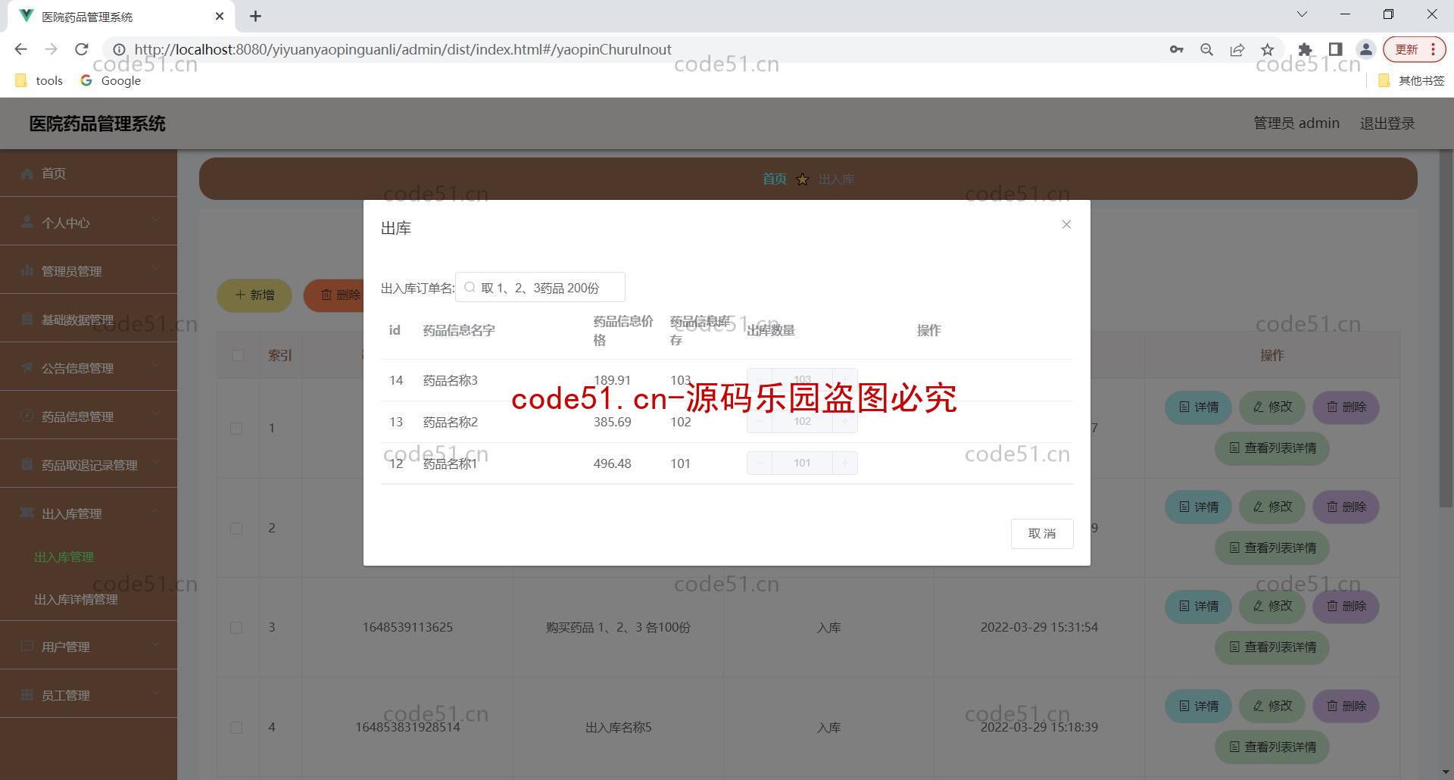Expand 药品信息管理 sidebar menu
Image resolution: width=1454 pixels, height=780 pixels.
89,416
